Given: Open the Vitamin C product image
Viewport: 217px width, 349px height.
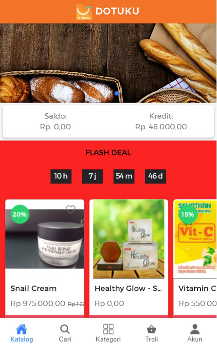Looking at the screenshot, I should pyautogui.click(x=195, y=239).
